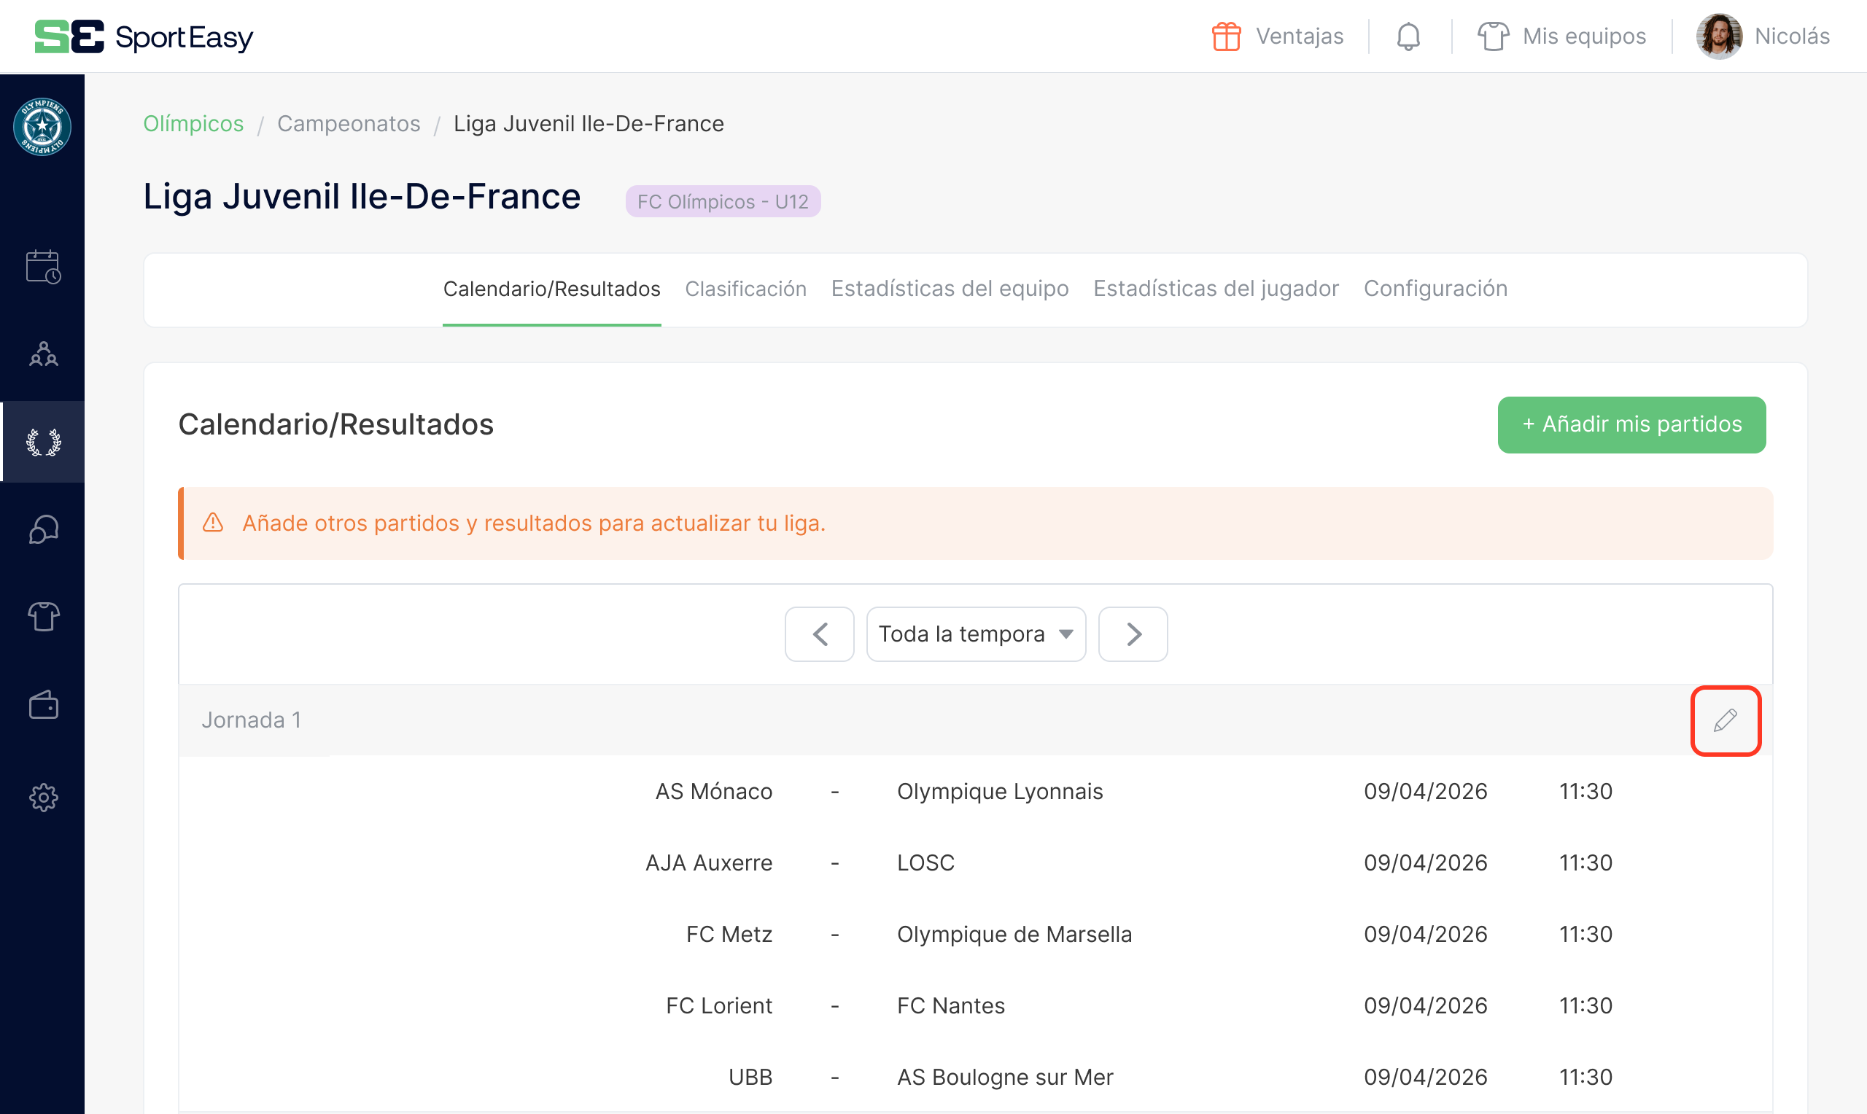
Task: Open the team members sidebar icon
Action: pos(44,354)
